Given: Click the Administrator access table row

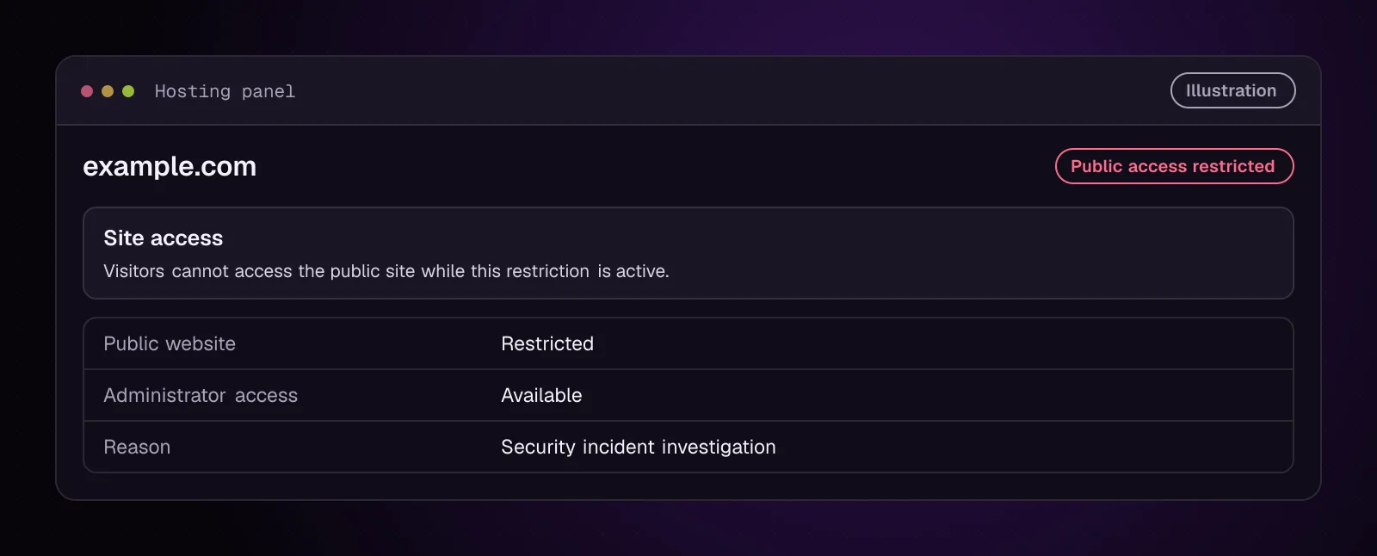Looking at the screenshot, I should (x=688, y=395).
